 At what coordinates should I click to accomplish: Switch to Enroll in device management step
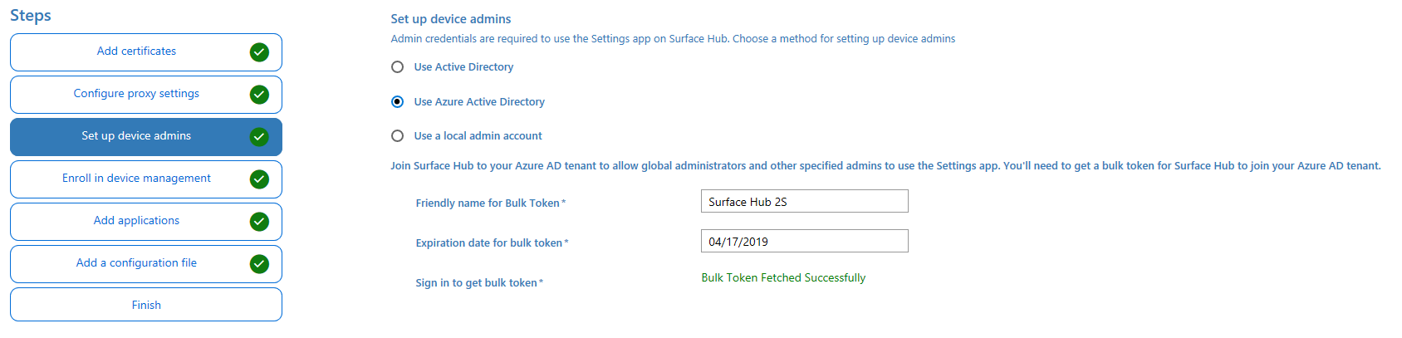pyautogui.click(x=136, y=179)
